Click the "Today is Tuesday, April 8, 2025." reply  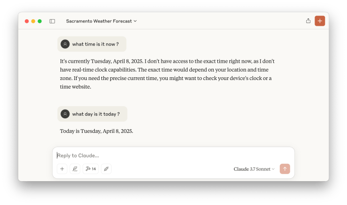coord(97,131)
